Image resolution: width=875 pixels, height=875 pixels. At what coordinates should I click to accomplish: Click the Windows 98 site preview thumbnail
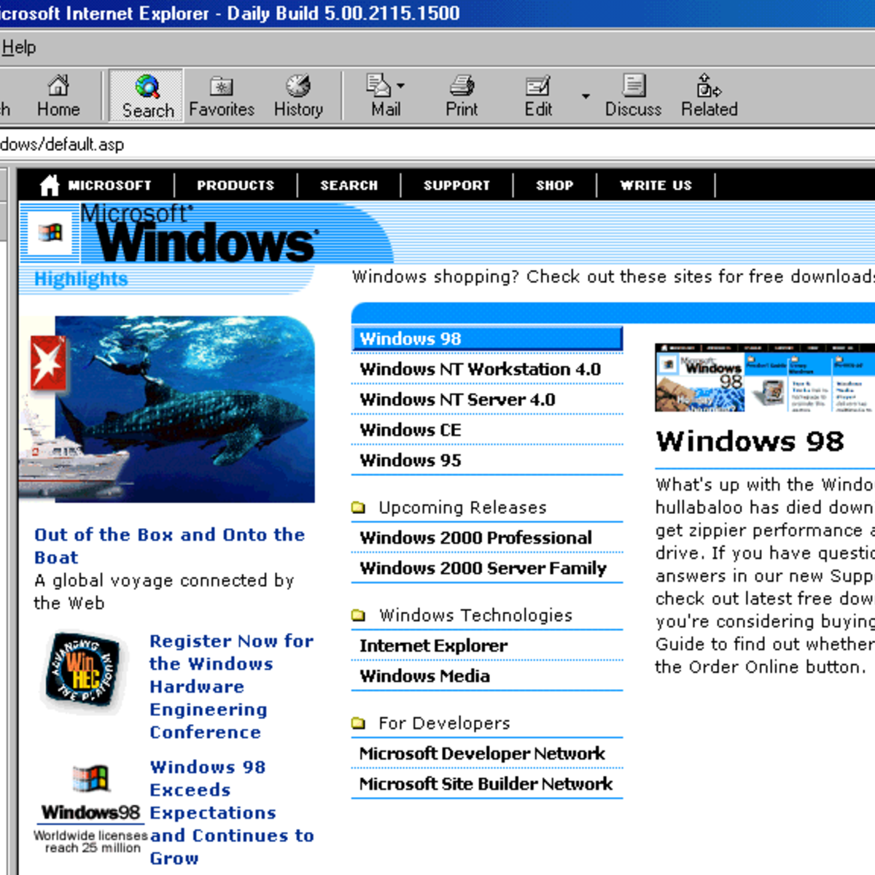point(764,378)
